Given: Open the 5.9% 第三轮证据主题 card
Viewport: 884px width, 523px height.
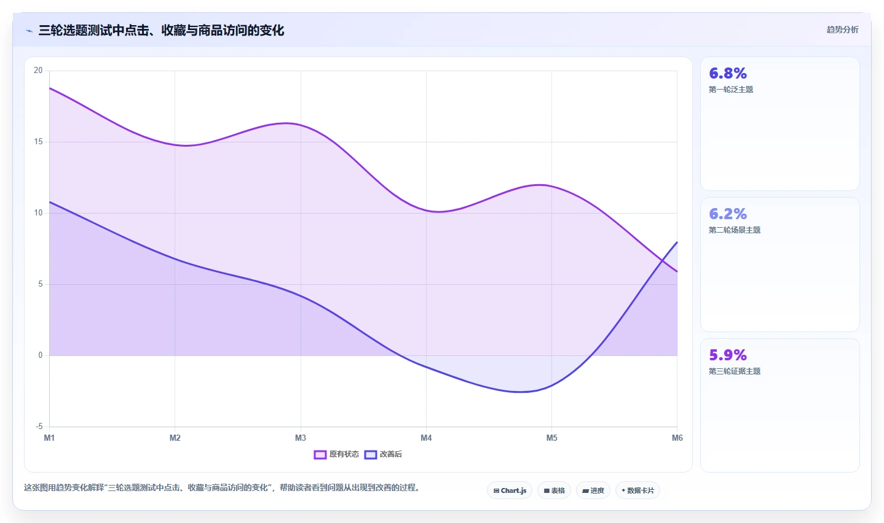Looking at the screenshot, I should [779, 405].
